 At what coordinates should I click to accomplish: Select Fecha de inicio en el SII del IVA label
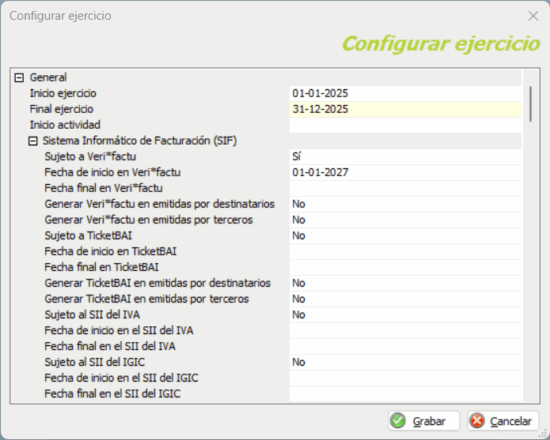pyautogui.click(x=119, y=330)
